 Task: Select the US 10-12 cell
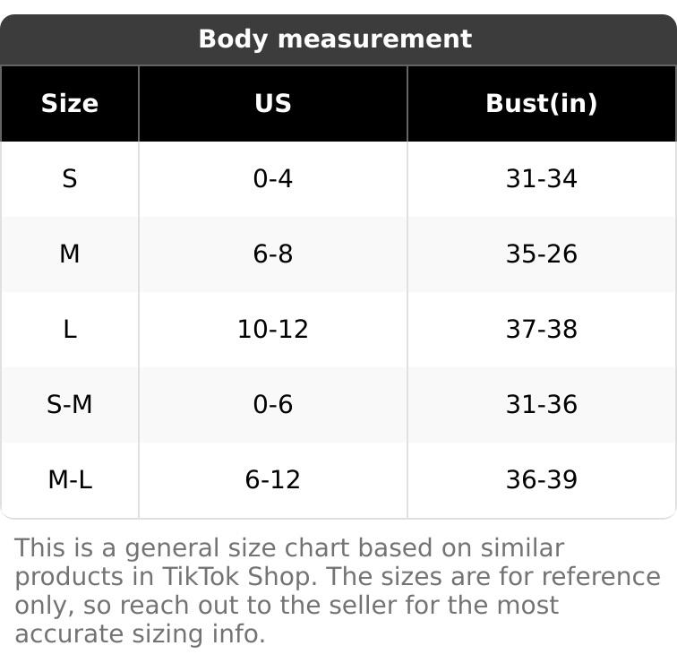click(273, 330)
